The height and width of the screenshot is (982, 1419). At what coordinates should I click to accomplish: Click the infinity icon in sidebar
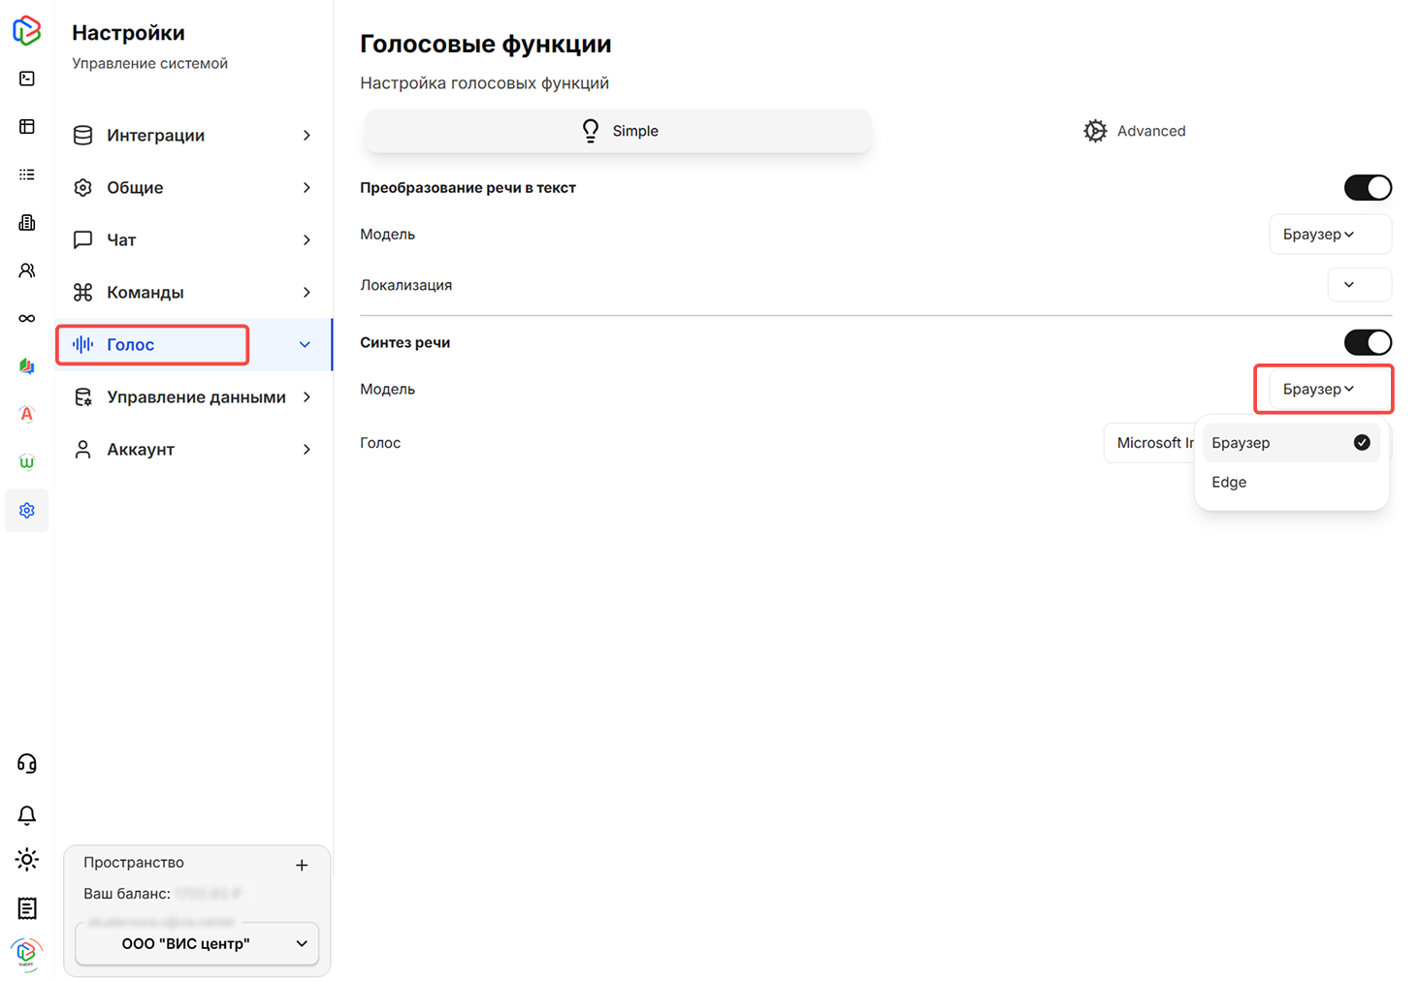click(x=27, y=318)
